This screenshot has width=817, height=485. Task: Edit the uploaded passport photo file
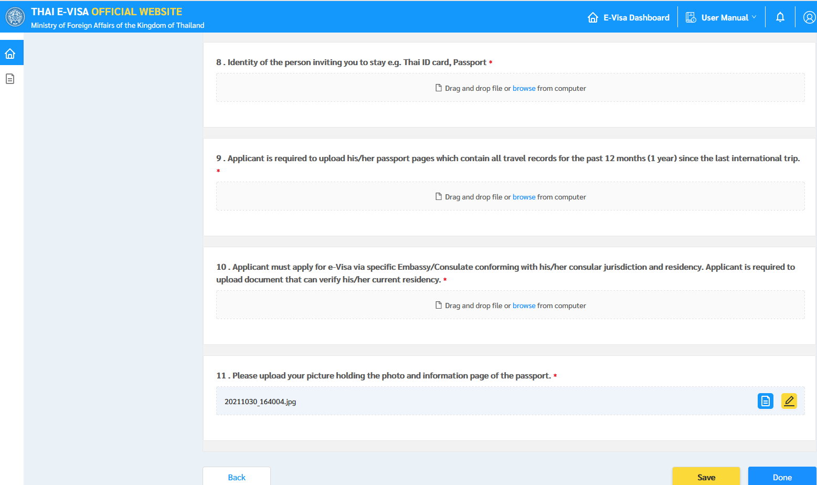point(789,401)
